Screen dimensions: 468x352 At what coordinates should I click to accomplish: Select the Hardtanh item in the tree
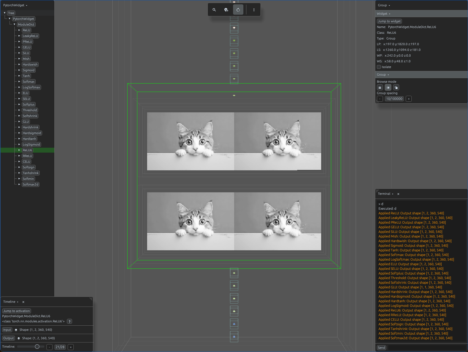click(x=29, y=139)
